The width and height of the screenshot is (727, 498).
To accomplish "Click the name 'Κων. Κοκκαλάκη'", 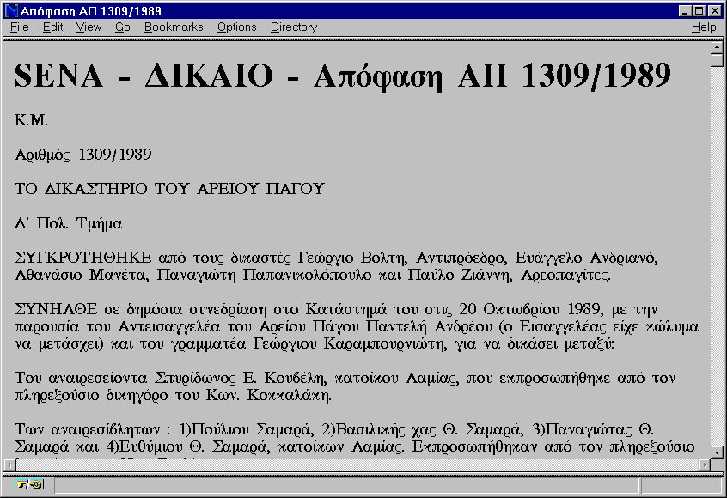I will pyautogui.click(x=268, y=395).
